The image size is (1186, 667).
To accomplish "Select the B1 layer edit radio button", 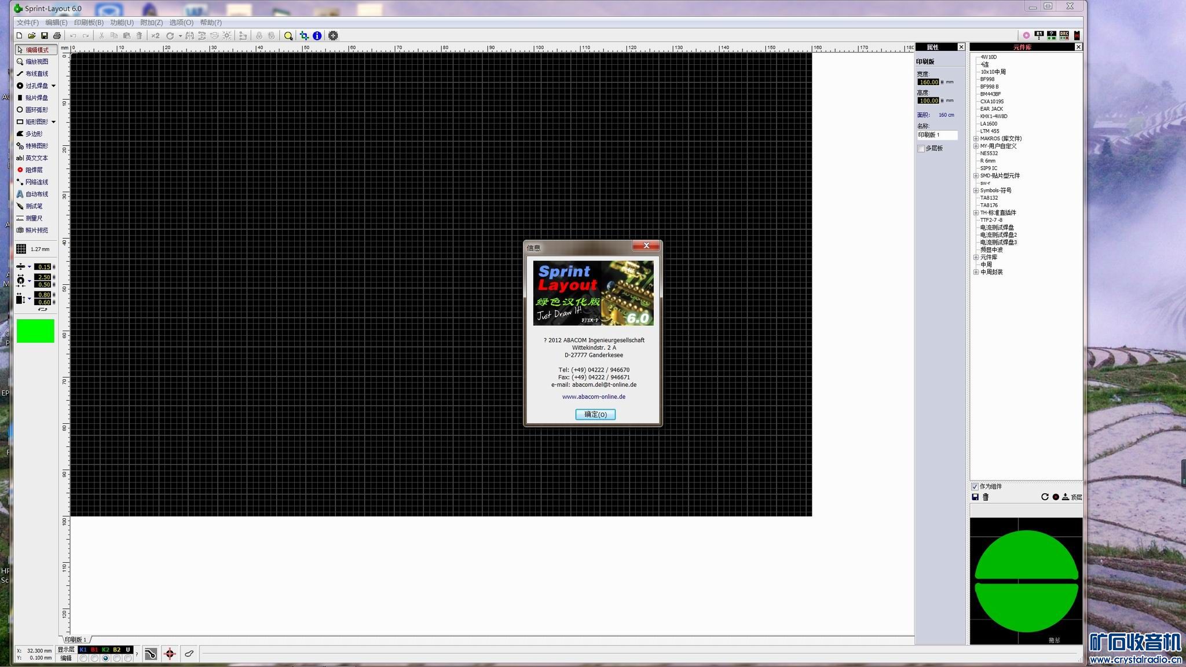I will pos(94,658).
